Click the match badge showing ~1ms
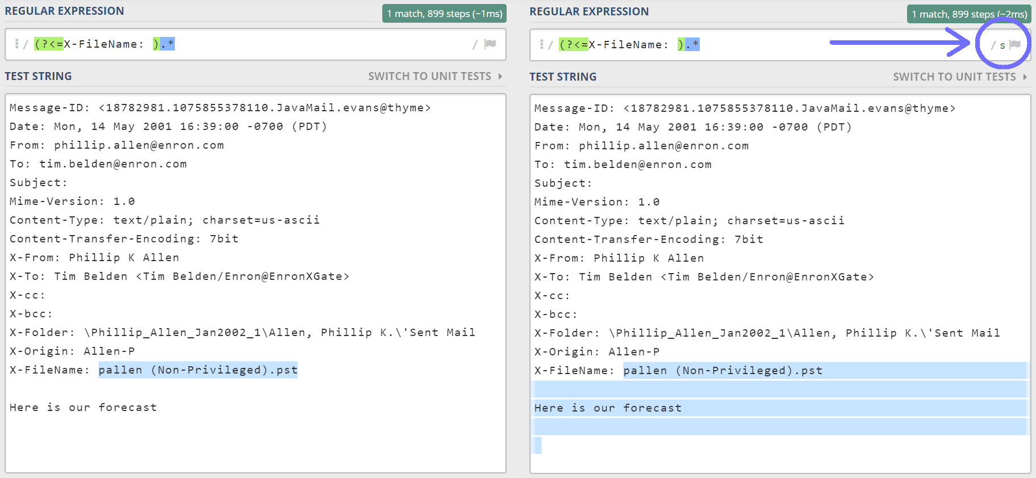 click(x=444, y=14)
